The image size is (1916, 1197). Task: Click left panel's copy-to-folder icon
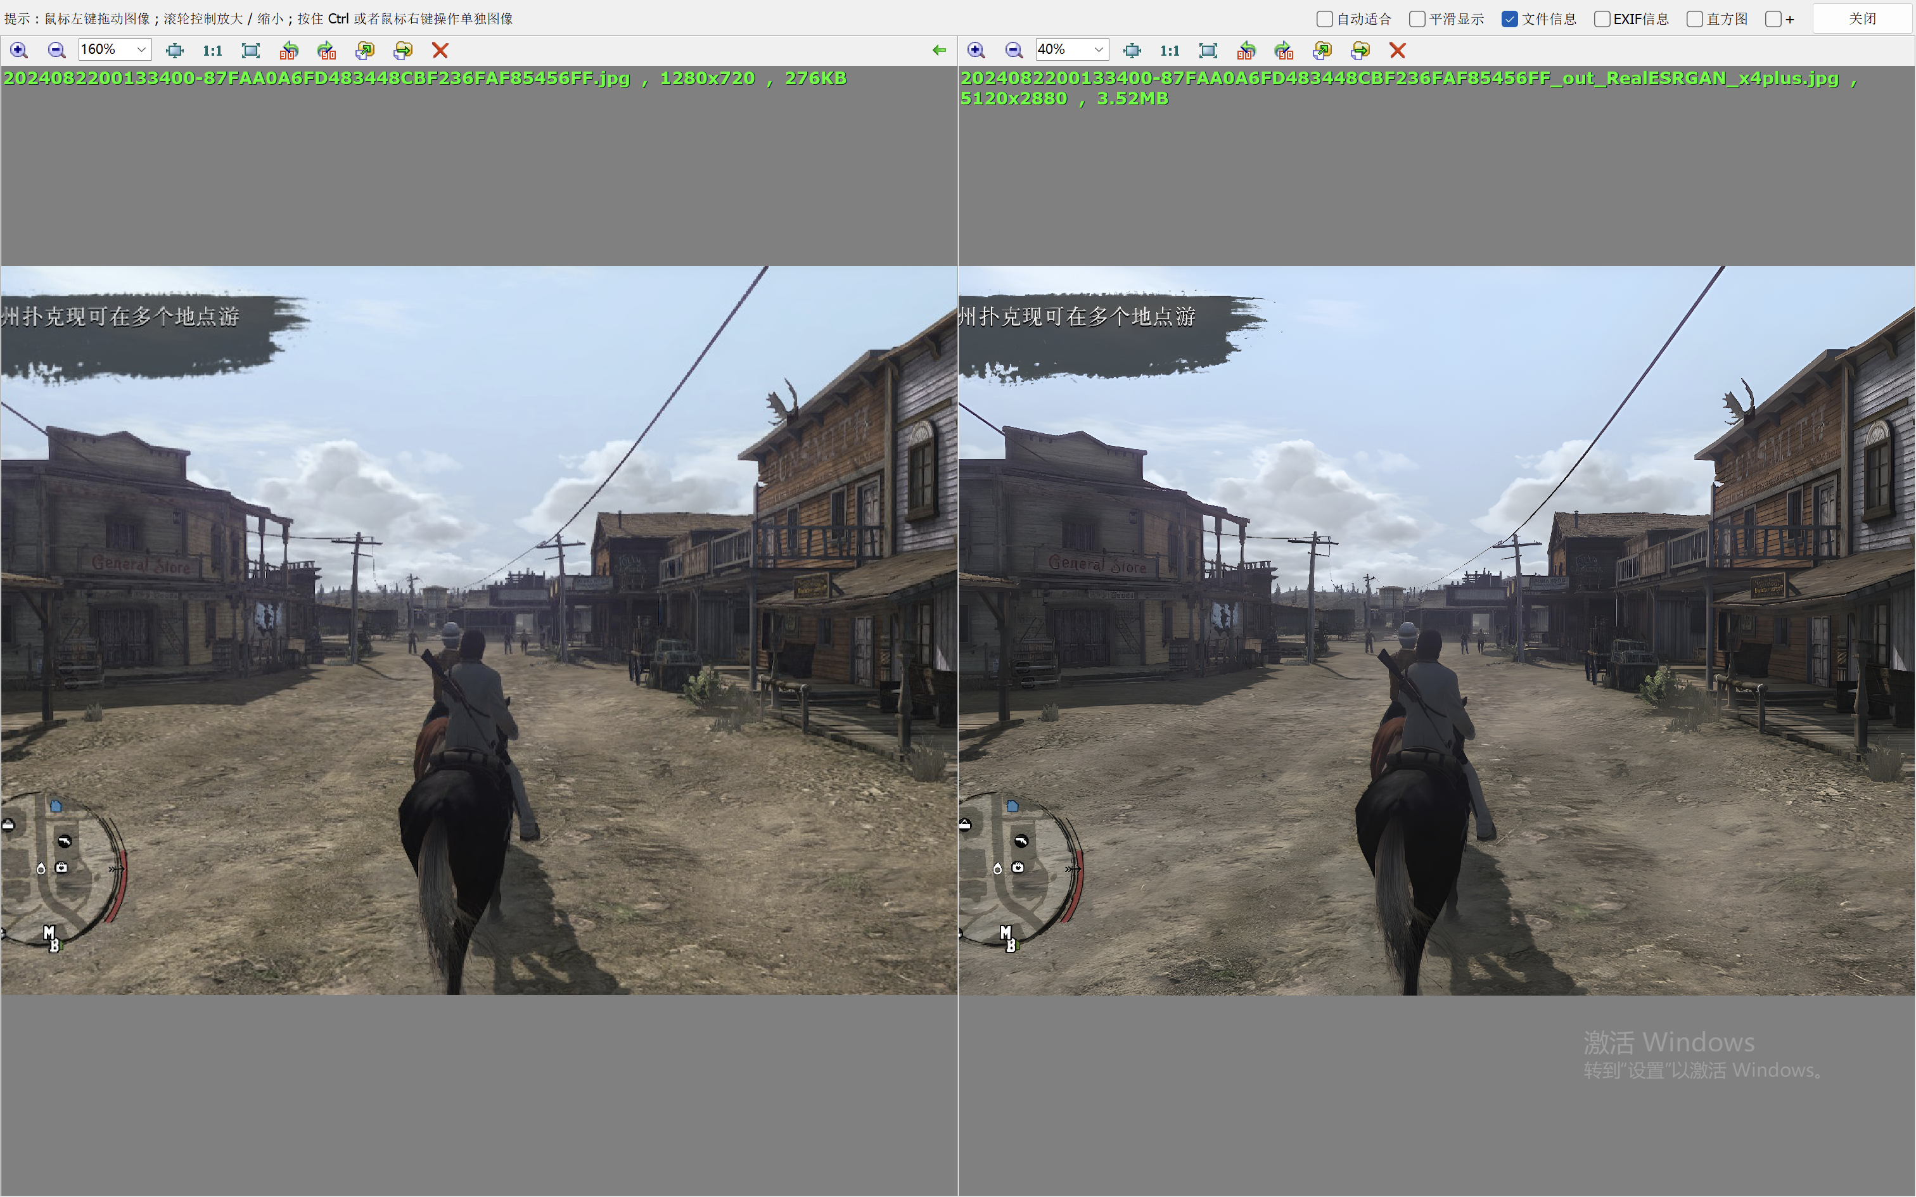pos(365,51)
